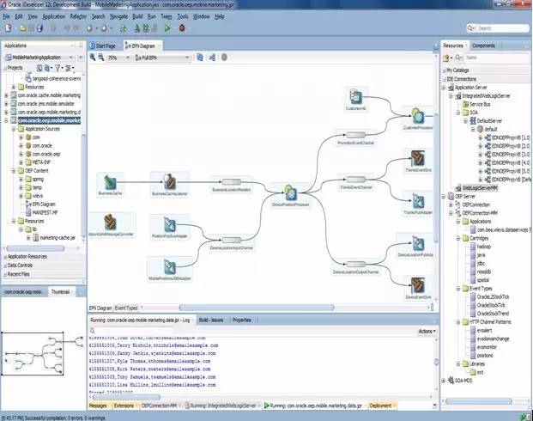The height and width of the screenshot is (421, 533).
Task: Switch to the Thumbnail tab
Action: [60, 291]
